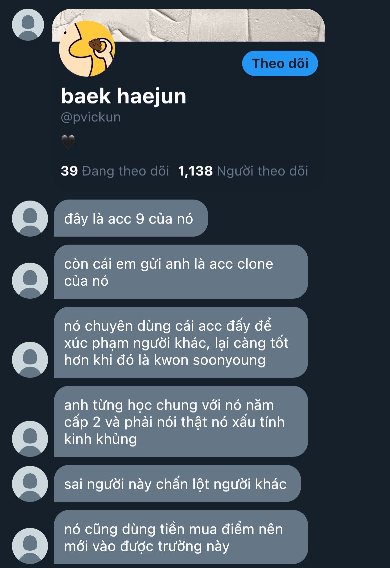View the 39 Đang theo dõi list
This screenshot has height=568, width=390.
click(x=115, y=171)
